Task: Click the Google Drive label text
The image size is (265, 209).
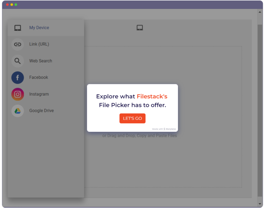Action: click(x=41, y=111)
